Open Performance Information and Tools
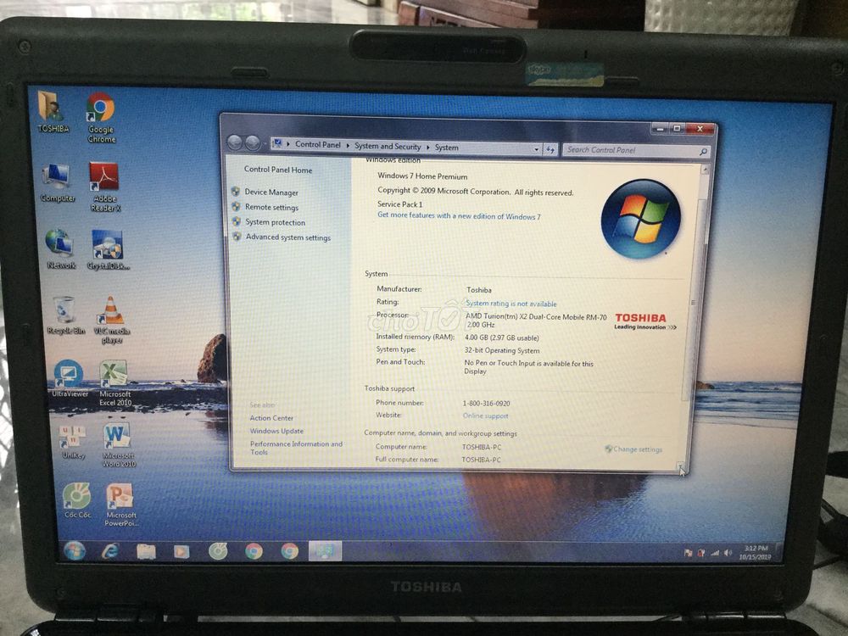Image resolution: width=848 pixels, height=636 pixels. [296, 448]
